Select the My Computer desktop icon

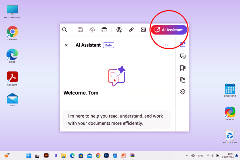tap(12, 12)
